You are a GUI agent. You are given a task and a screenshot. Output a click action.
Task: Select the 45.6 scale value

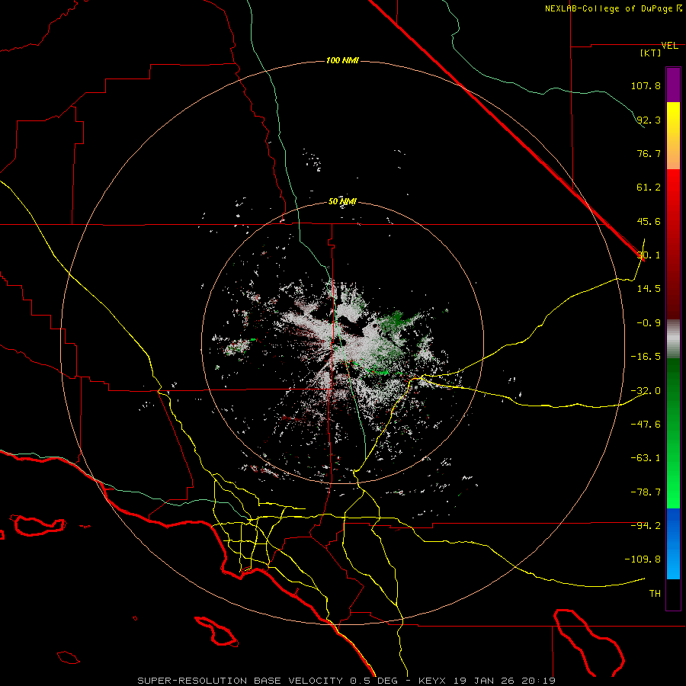click(x=649, y=221)
